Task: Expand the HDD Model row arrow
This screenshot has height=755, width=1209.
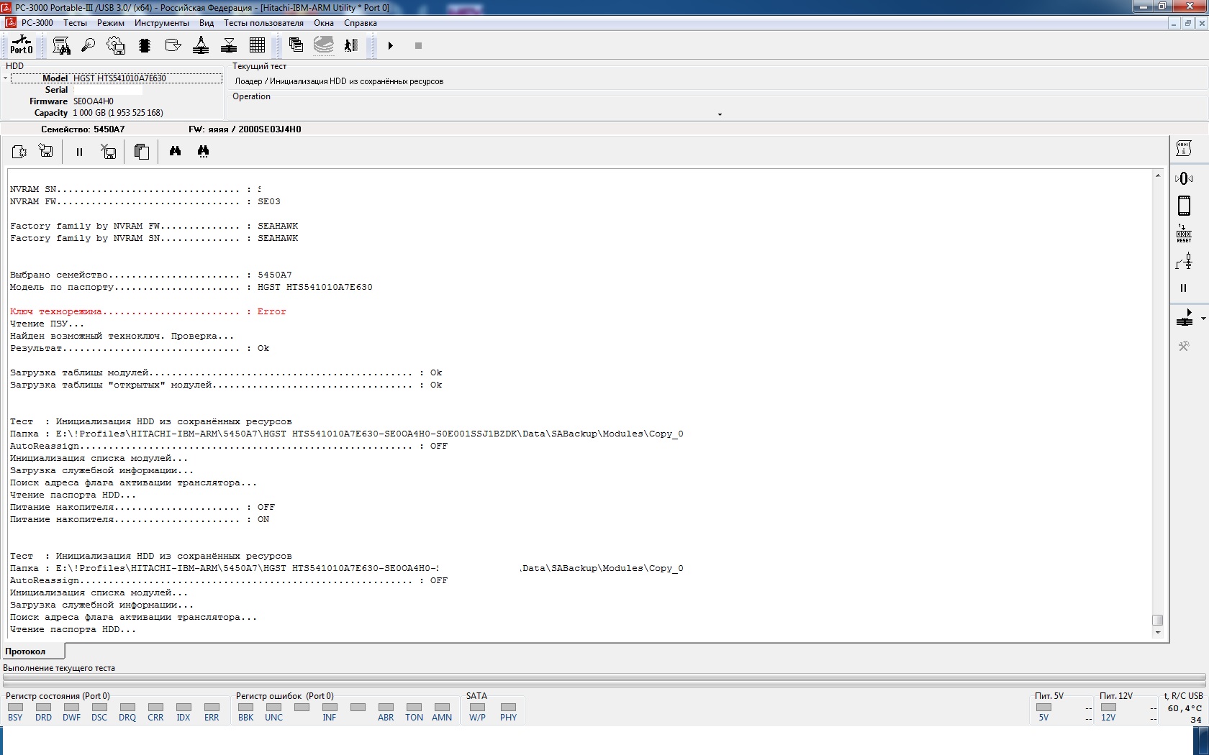Action: pos(5,78)
